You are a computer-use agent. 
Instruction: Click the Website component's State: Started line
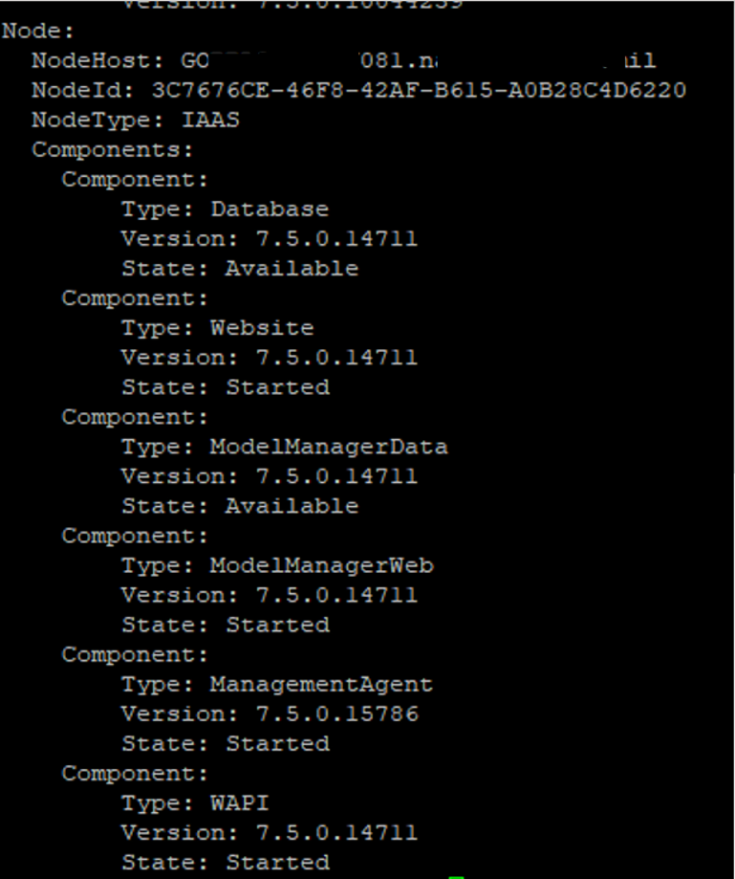click(225, 387)
